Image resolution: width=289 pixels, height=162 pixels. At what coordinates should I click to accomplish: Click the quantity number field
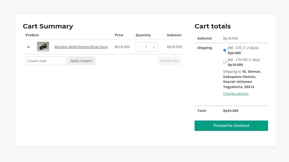(146, 47)
